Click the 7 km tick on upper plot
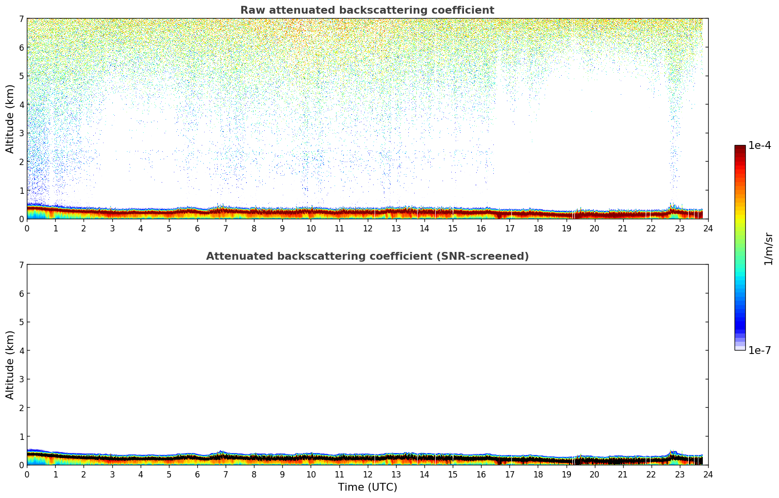This screenshot has height=498, width=779. (21, 19)
